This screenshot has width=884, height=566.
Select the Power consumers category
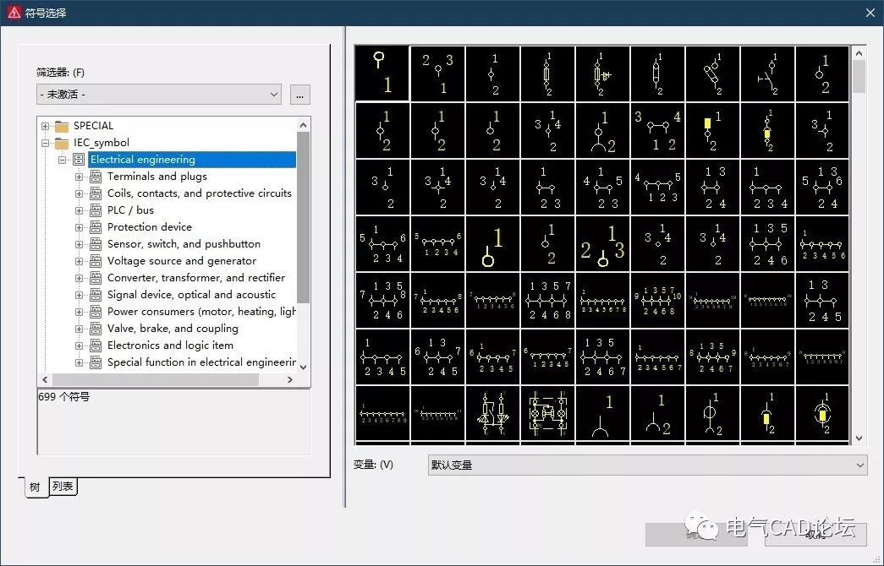tap(201, 312)
